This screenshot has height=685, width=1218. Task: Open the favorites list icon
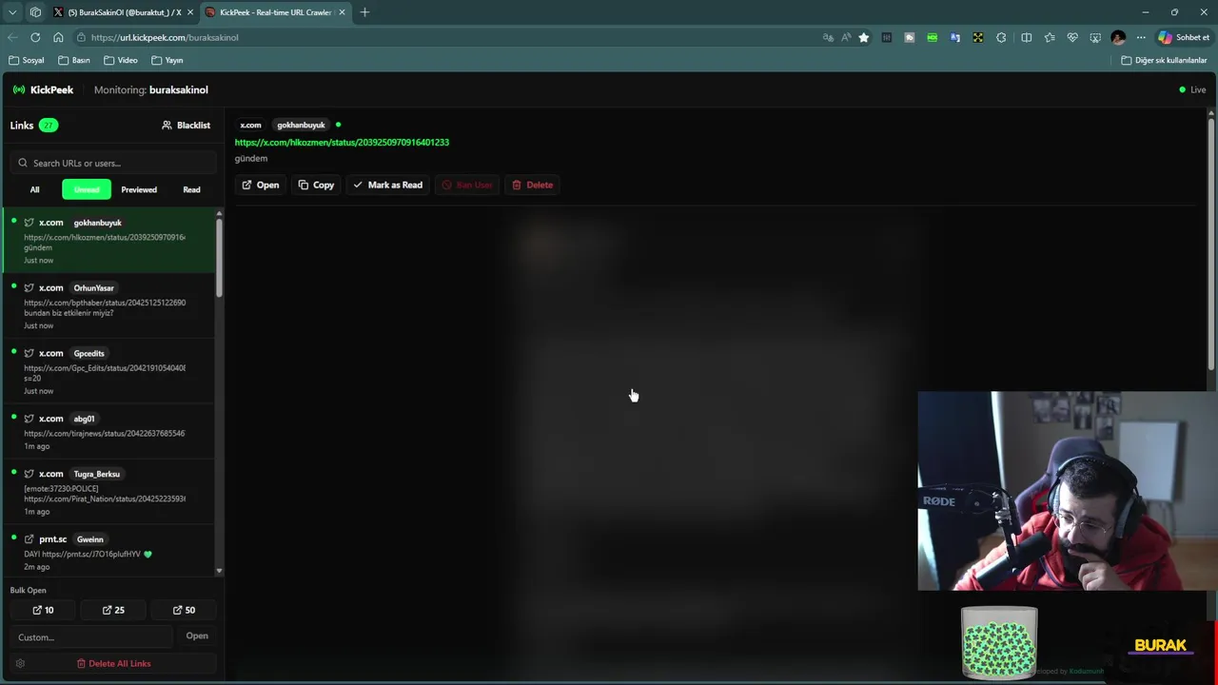1050,37
